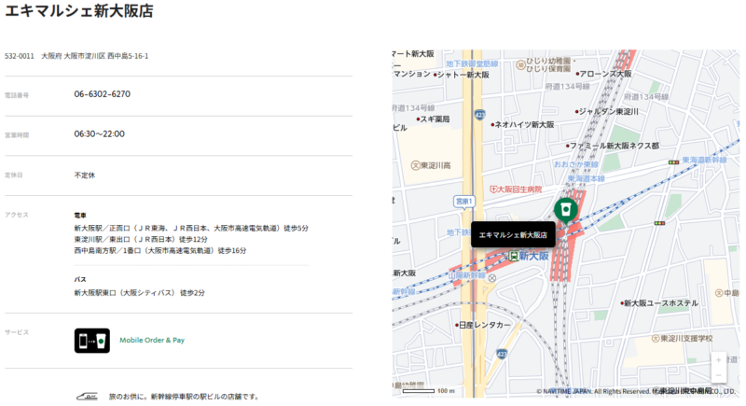746x406 pixels.
Task: Click the crossed-circle icon below 山陽新幹線
Action: (x=492, y=278)
